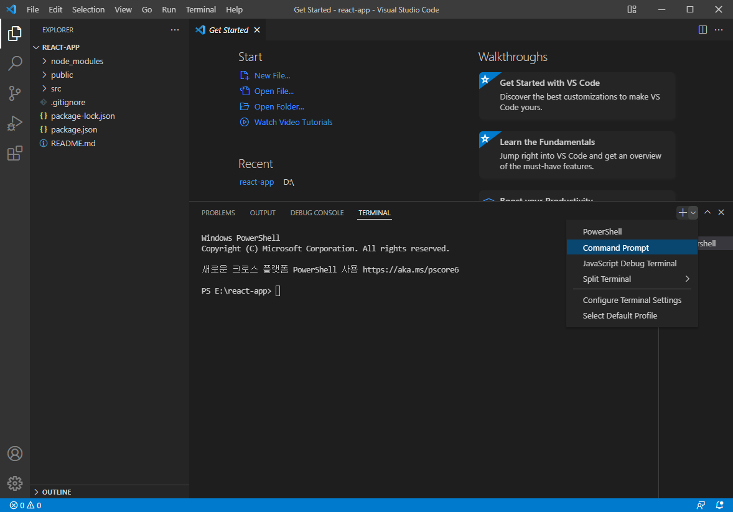The width and height of the screenshot is (733, 512).
Task: Click the PowerShell terminal prompt input
Action: point(278,291)
